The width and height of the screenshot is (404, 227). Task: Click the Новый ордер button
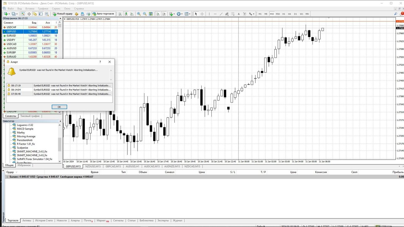coord(62,14)
